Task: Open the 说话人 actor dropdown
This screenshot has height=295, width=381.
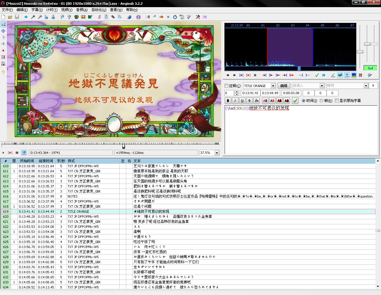Action: click(322, 86)
